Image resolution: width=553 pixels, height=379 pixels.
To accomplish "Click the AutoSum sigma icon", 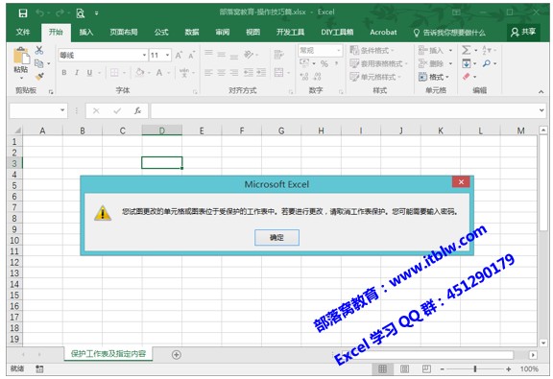I will click(467, 50).
